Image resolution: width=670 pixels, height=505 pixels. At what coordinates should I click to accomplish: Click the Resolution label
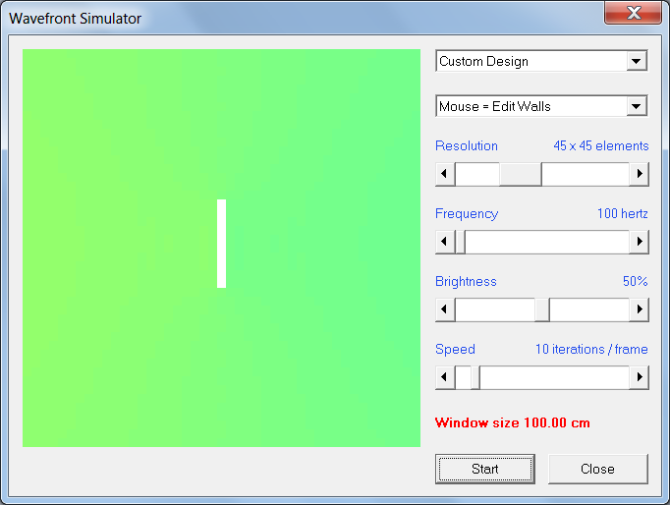coord(467,145)
